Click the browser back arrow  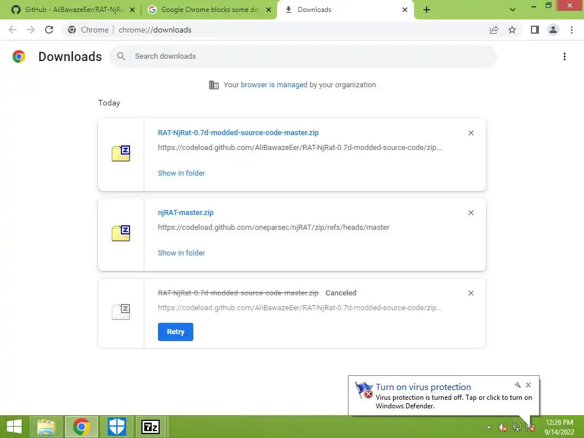pyautogui.click(x=13, y=30)
